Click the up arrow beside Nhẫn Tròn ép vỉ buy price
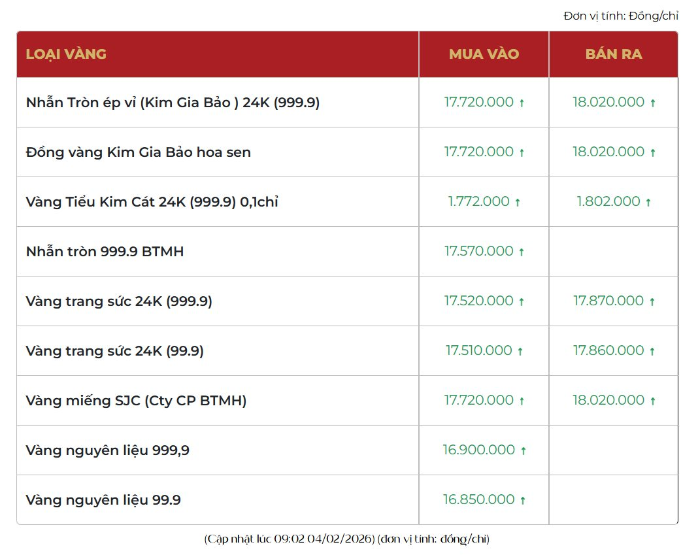Screen dimensions: 698x555 pyautogui.click(x=522, y=103)
